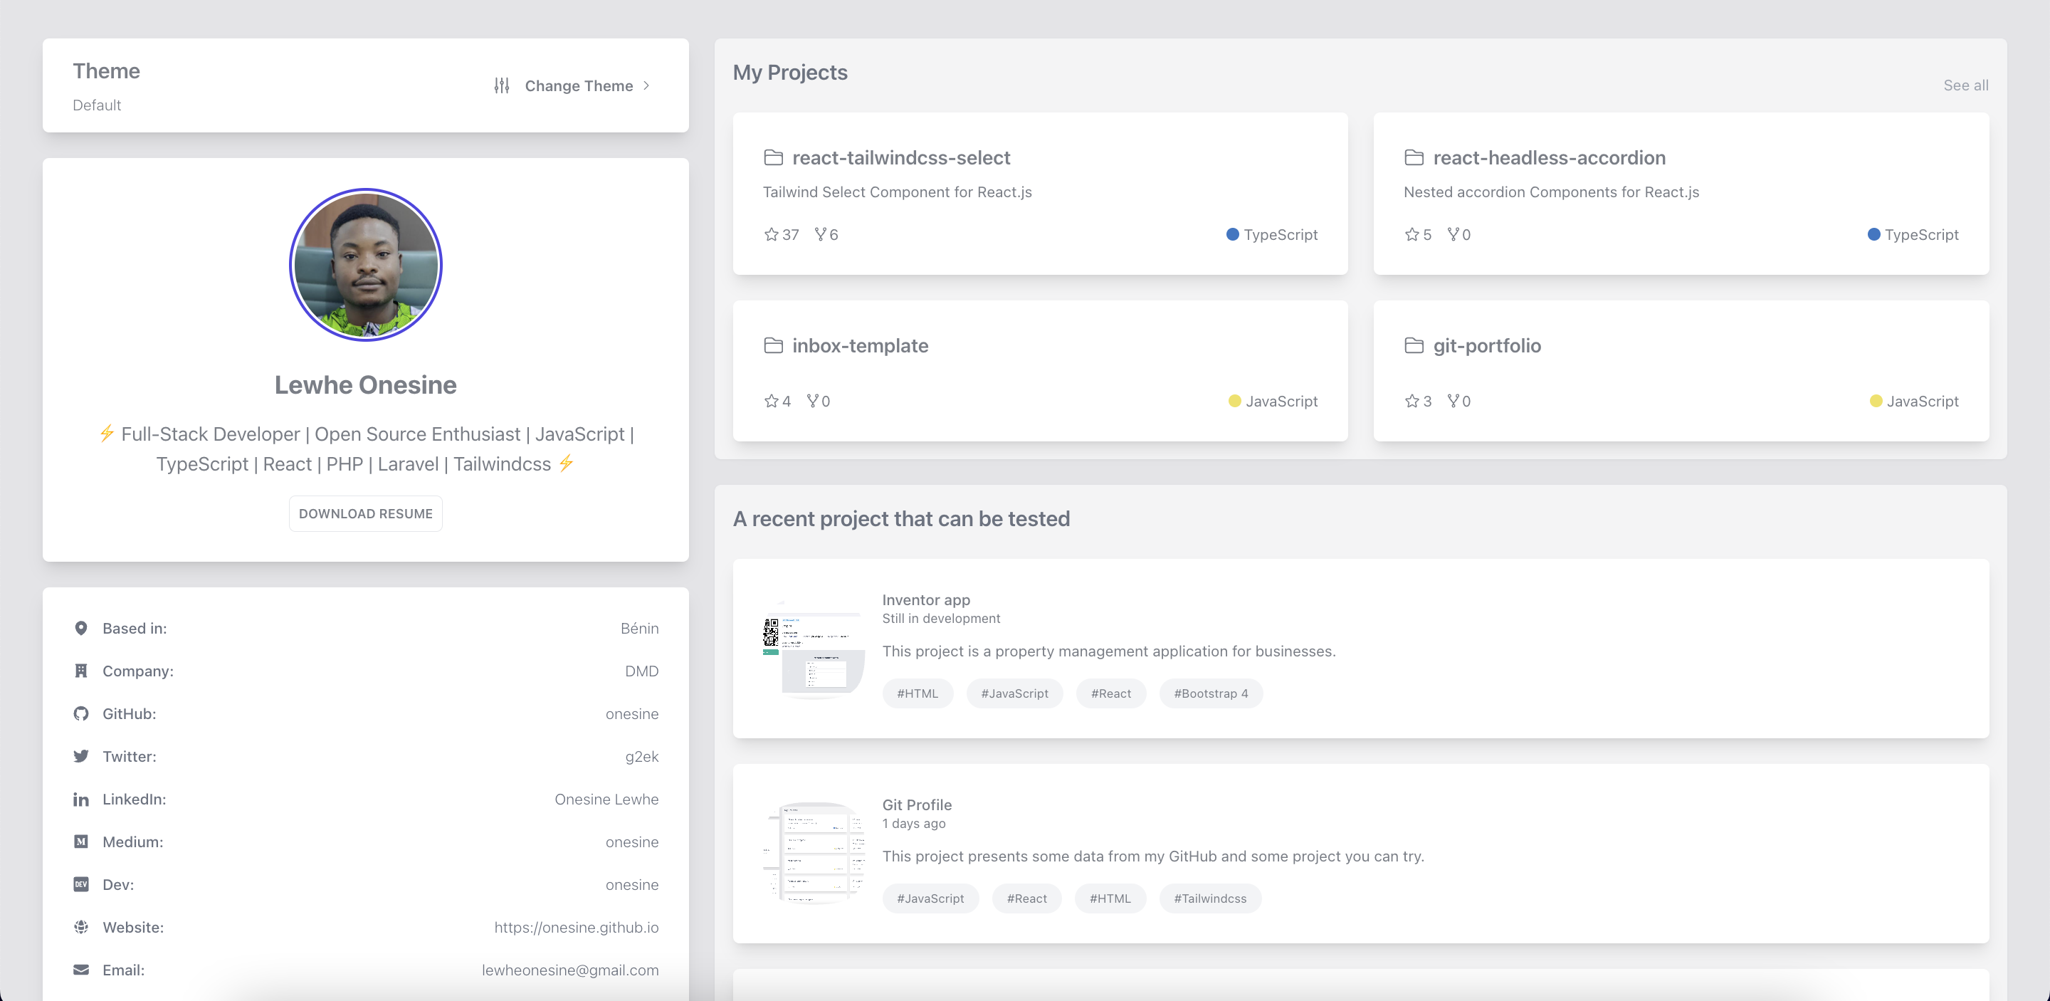Image resolution: width=2050 pixels, height=1001 pixels.
Task: Click the Dev.to icon
Action: (x=81, y=885)
